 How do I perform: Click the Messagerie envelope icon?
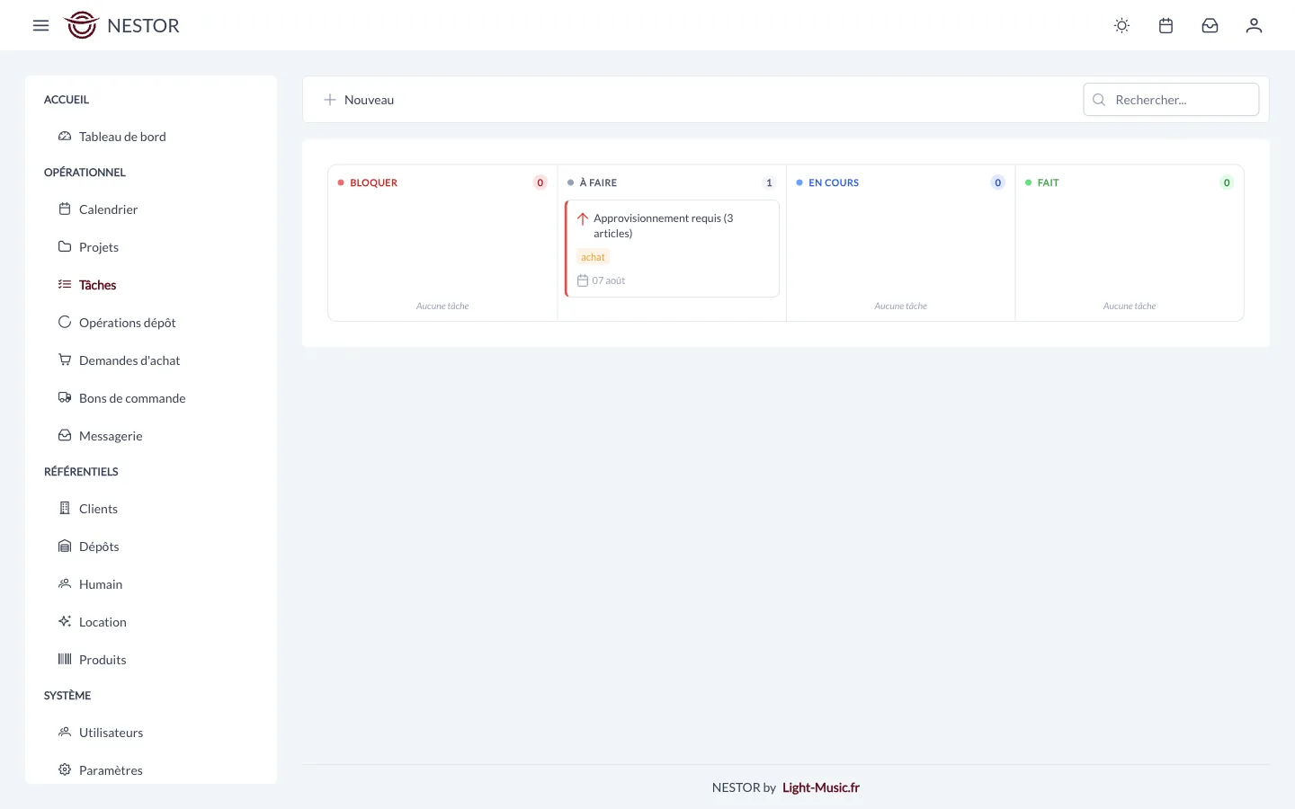(x=65, y=436)
